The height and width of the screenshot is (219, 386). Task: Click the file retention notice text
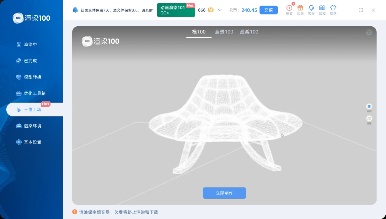117,10
